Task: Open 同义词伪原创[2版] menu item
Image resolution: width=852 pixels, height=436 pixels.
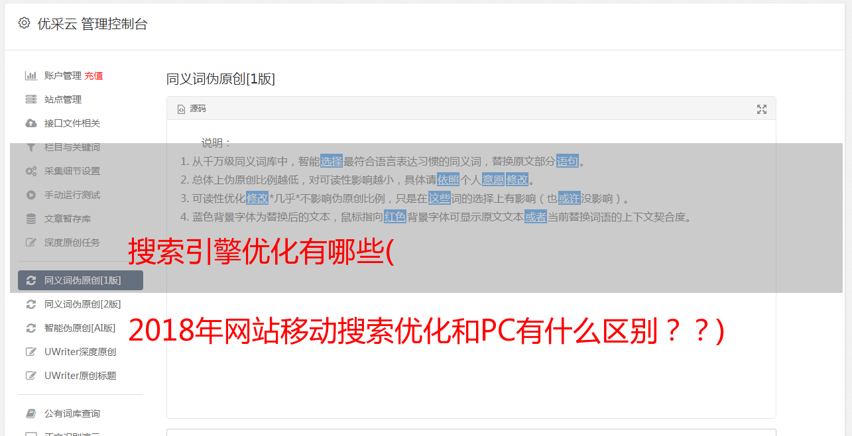Action: click(x=82, y=304)
